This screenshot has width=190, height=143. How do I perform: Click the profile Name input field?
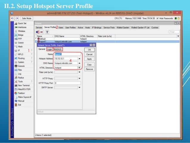pyautogui.click(x=68, y=54)
